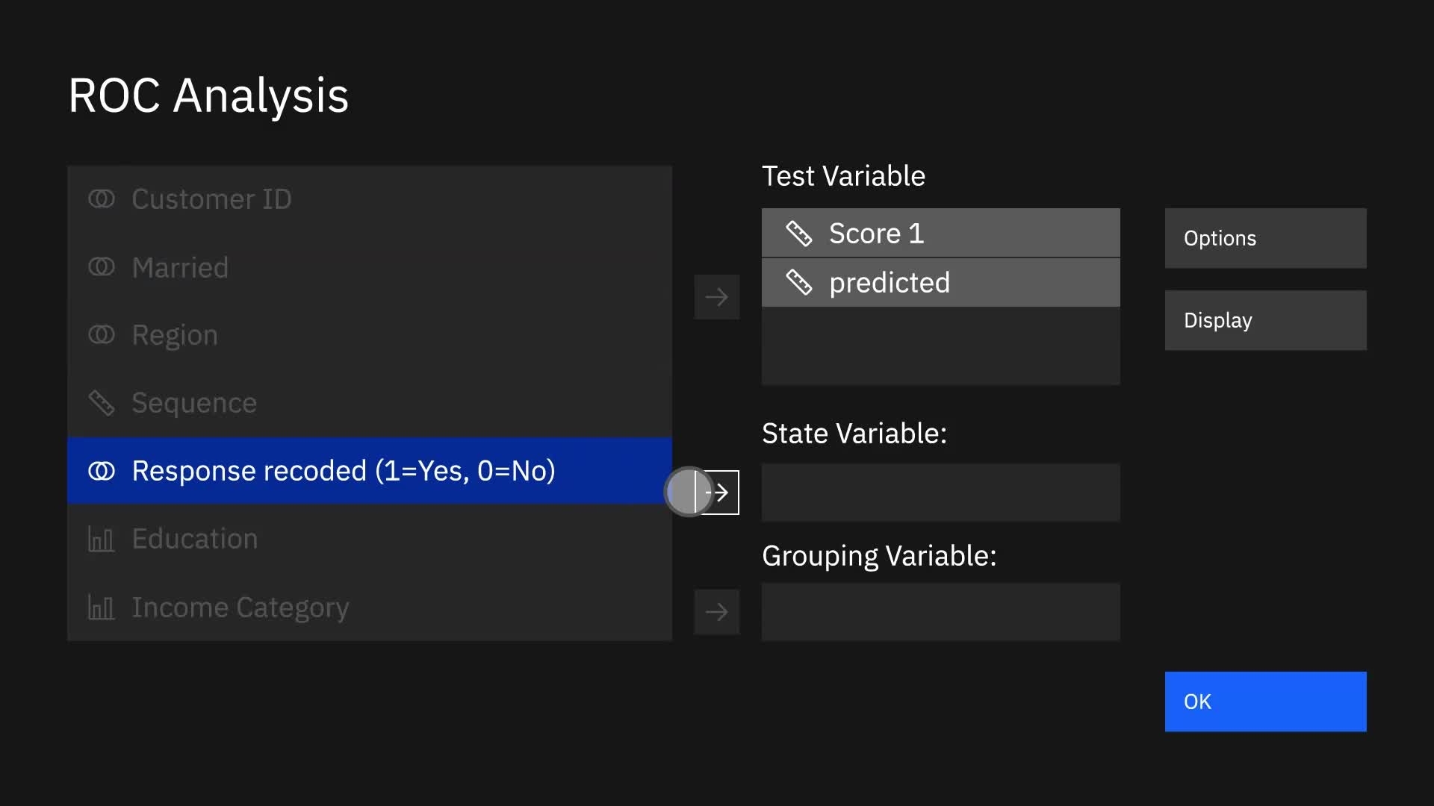Click the nominal icon beside Married
Viewport: 1434px width, 806px height.
click(102, 267)
